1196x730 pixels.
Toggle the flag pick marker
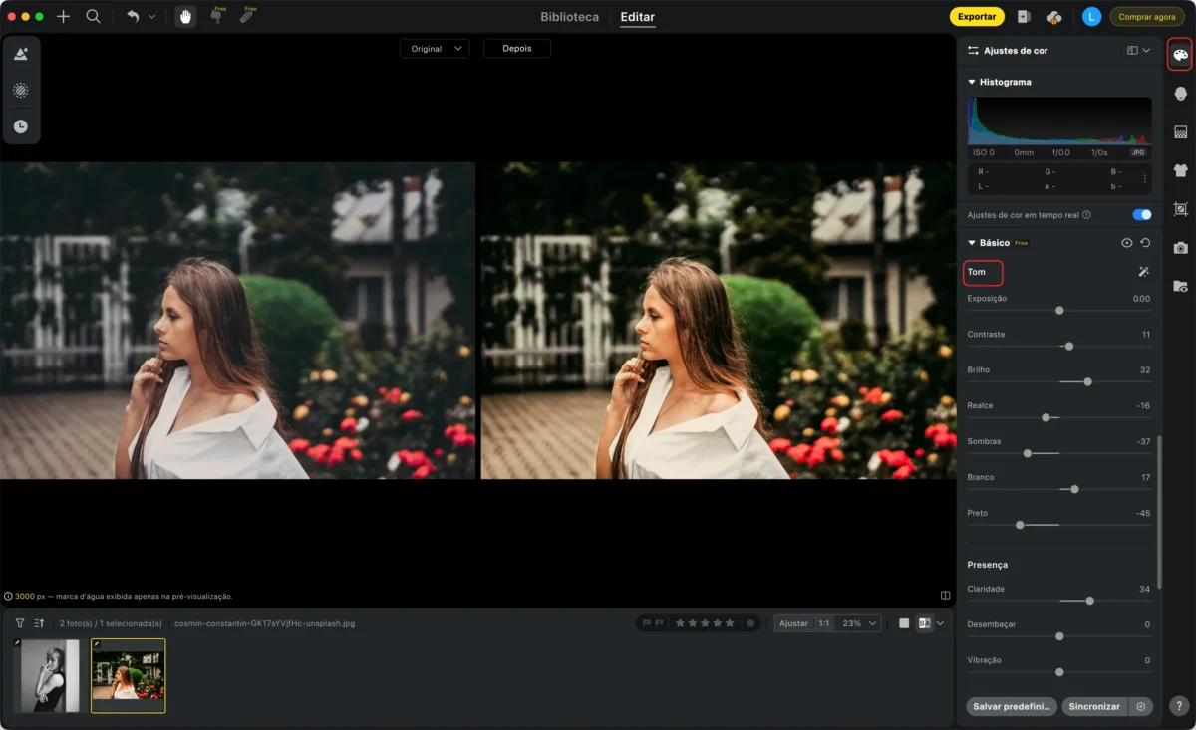[646, 623]
